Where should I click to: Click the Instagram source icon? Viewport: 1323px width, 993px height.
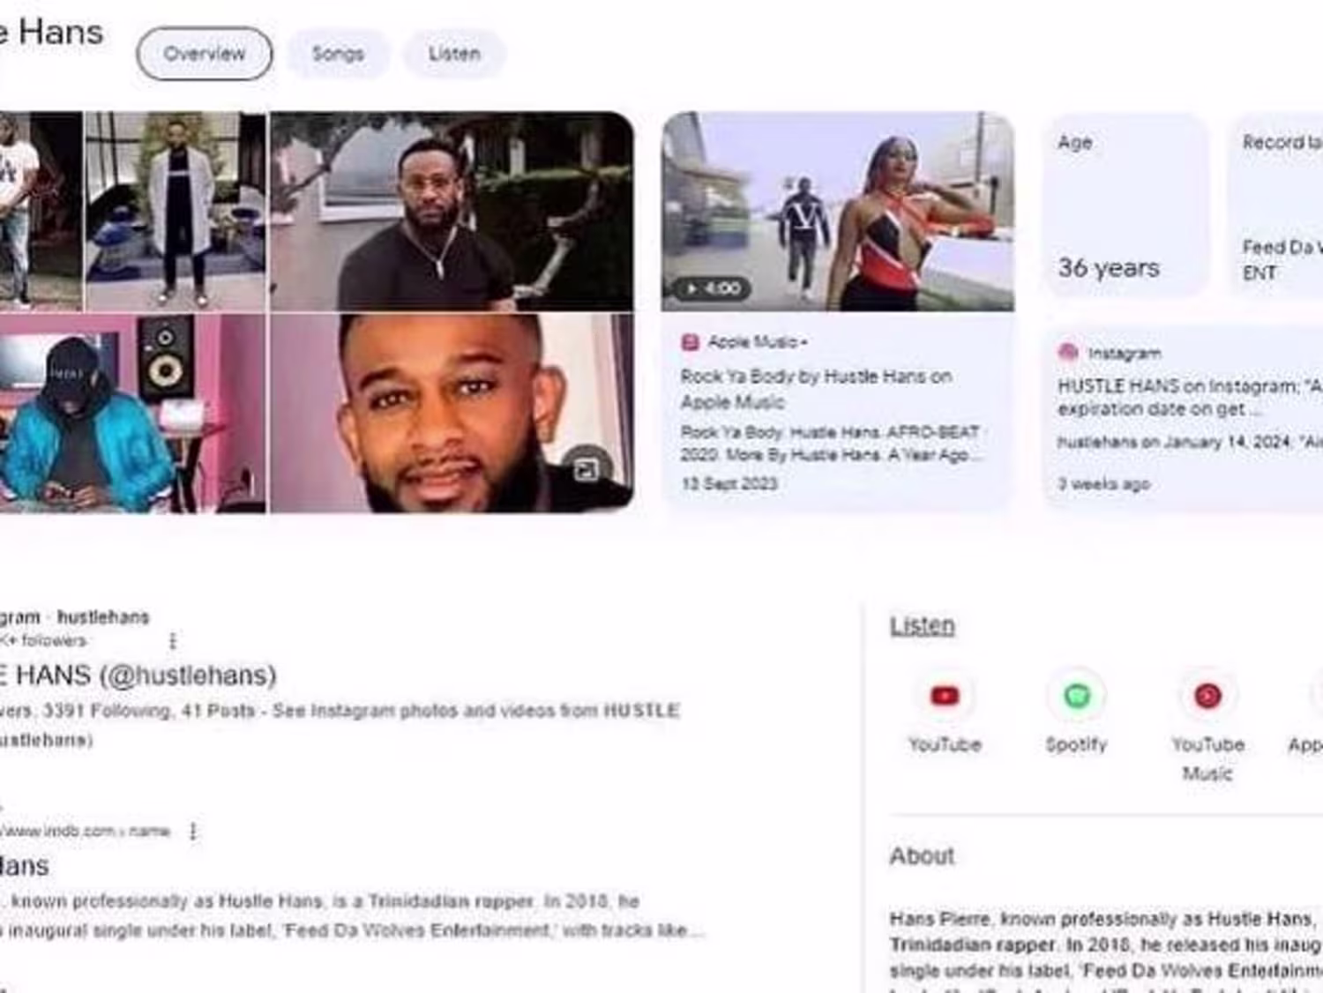tap(1068, 353)
